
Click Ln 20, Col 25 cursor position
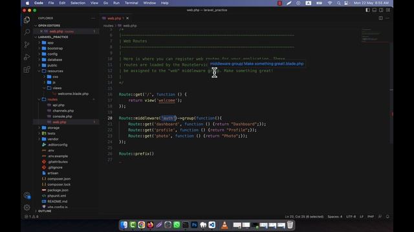point(304,217)
